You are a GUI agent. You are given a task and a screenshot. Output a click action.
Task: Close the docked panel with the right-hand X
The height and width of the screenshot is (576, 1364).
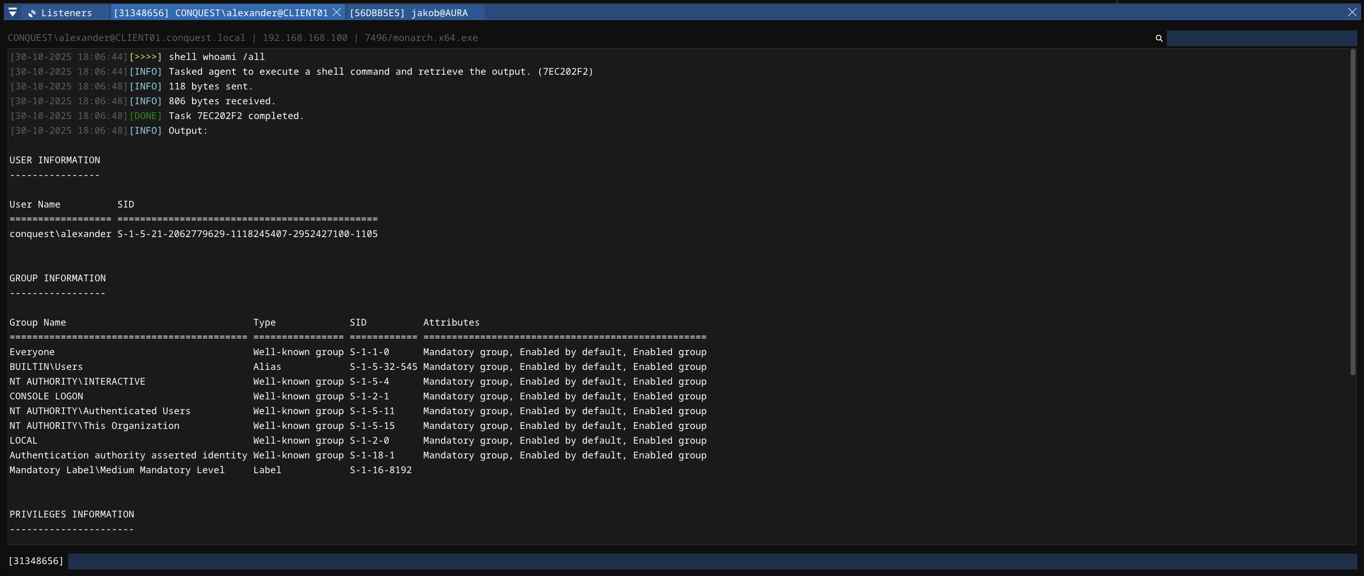tap(1352, 12)
